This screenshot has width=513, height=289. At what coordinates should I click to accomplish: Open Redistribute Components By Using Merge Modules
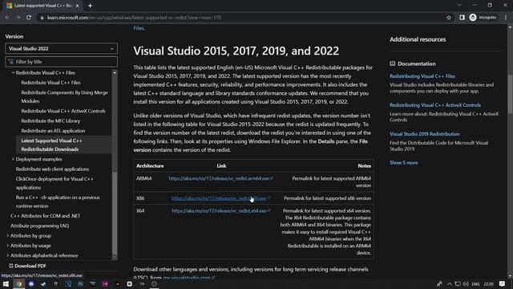tap(64, 96)
